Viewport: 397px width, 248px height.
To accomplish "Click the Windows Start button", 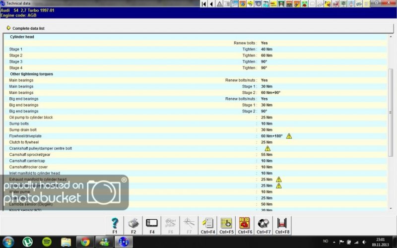I will [x=8, y=242].
